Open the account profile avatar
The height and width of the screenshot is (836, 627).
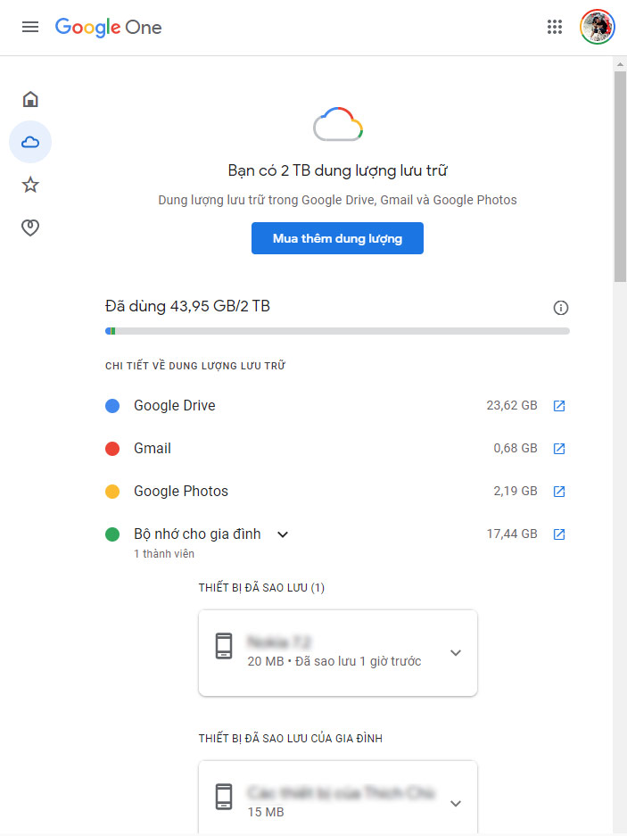[598, 27]
